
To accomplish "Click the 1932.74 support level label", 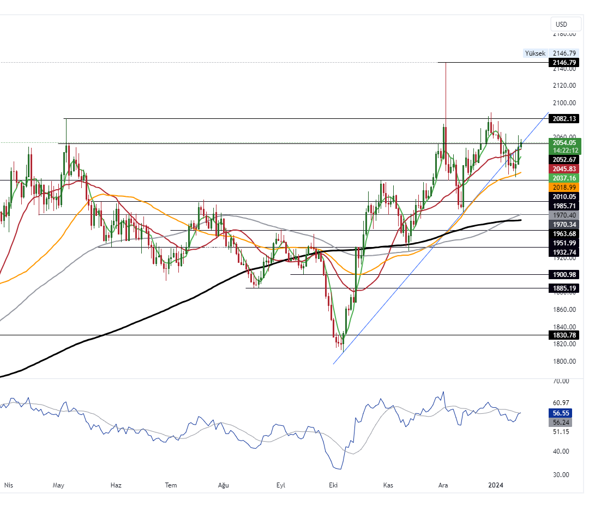I will coord(564,252).
